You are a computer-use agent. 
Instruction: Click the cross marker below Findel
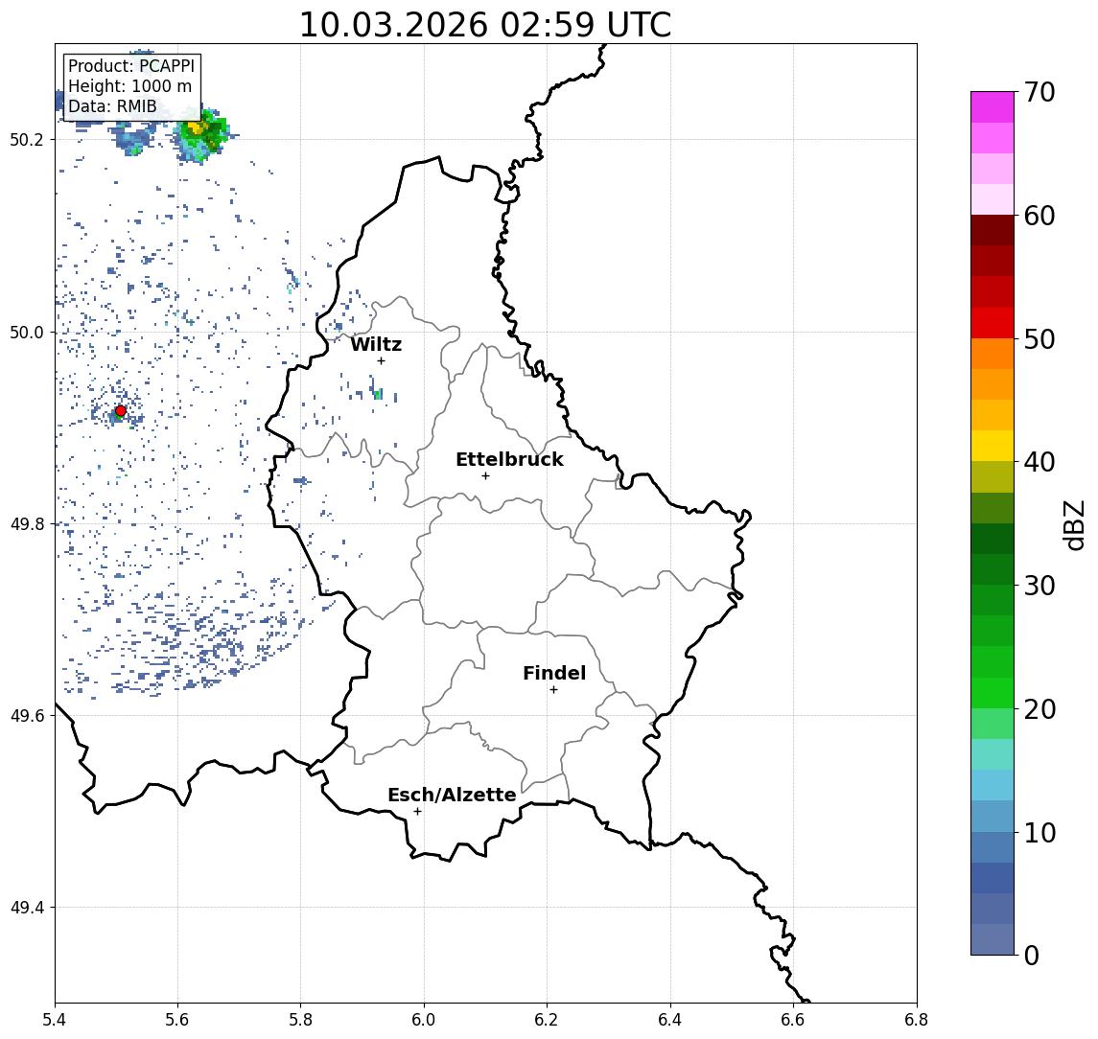[553, 690]
